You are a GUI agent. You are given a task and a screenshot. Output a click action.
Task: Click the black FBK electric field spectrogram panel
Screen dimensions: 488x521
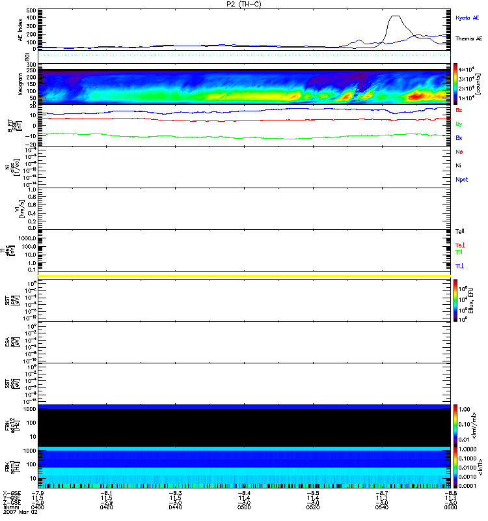244,427
